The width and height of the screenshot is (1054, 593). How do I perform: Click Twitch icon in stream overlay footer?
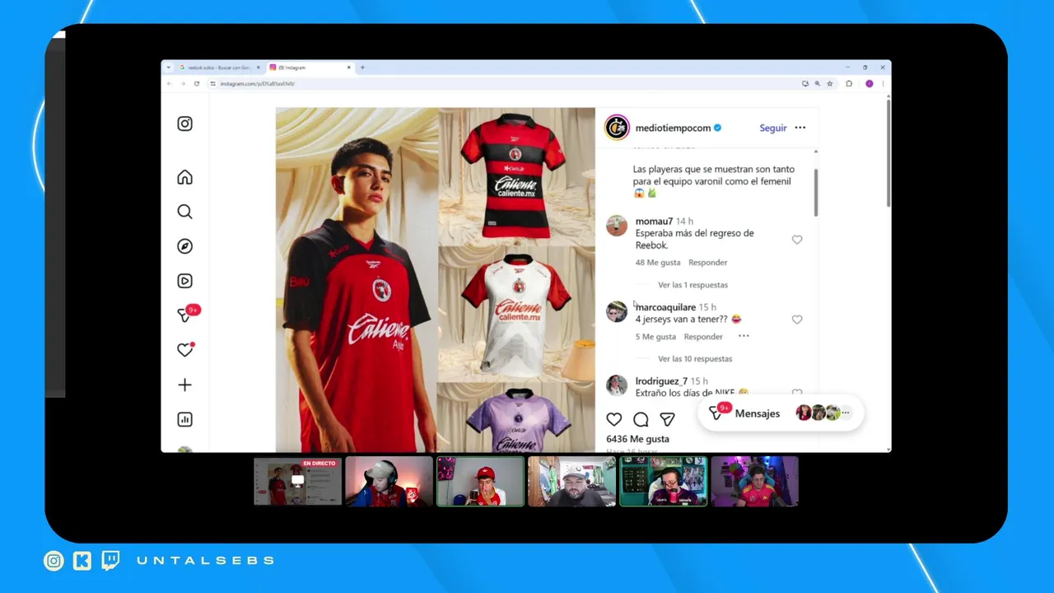click(x=110, y=561)
